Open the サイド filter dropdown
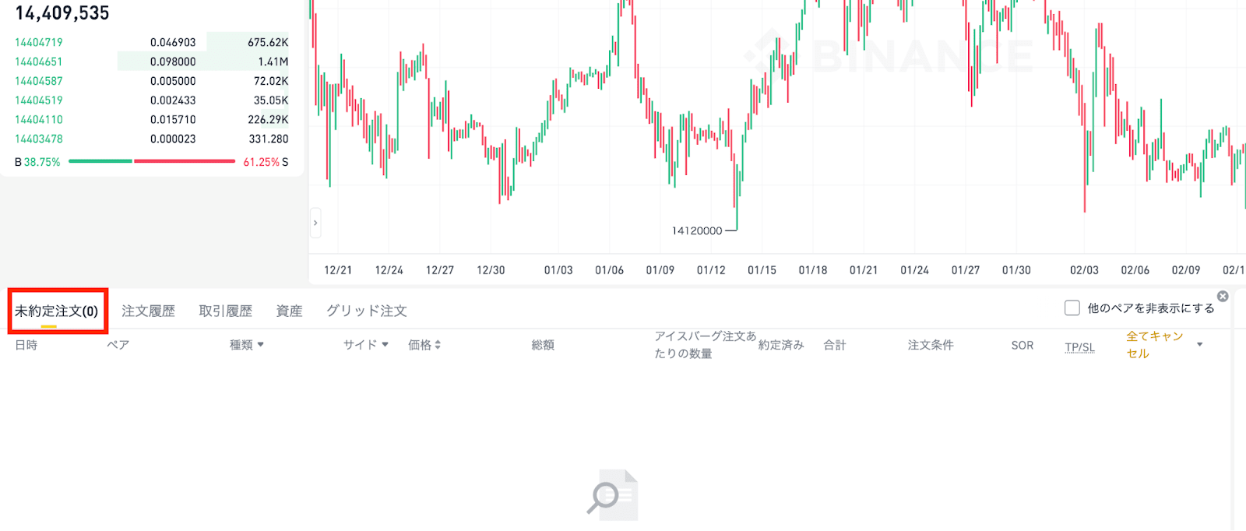This screenshot has height=531, width=1246. click(x=385, y=345)
